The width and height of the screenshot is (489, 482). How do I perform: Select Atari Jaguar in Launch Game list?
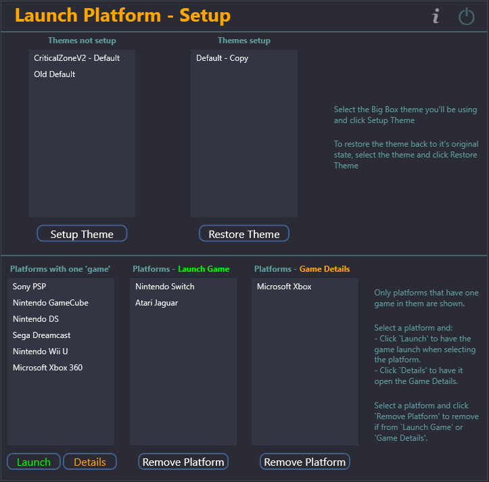click(157, 303)
